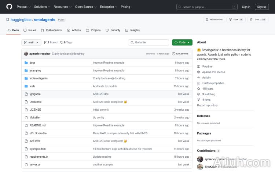
Task: Click the Readme book icon in About
Action: [199, 67]
